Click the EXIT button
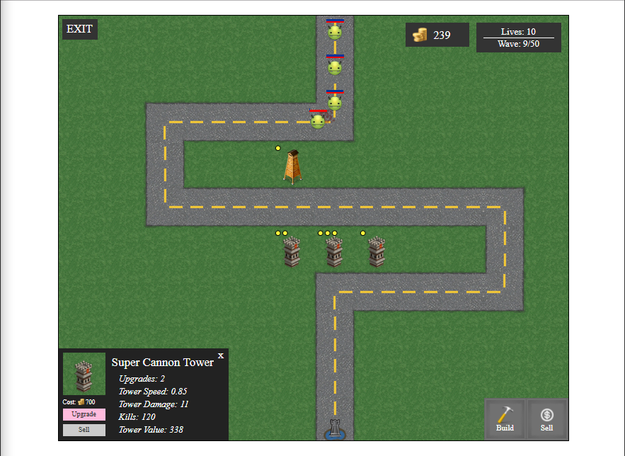The height and width of the screenshot is (456, 625). (x=79, y=29)
